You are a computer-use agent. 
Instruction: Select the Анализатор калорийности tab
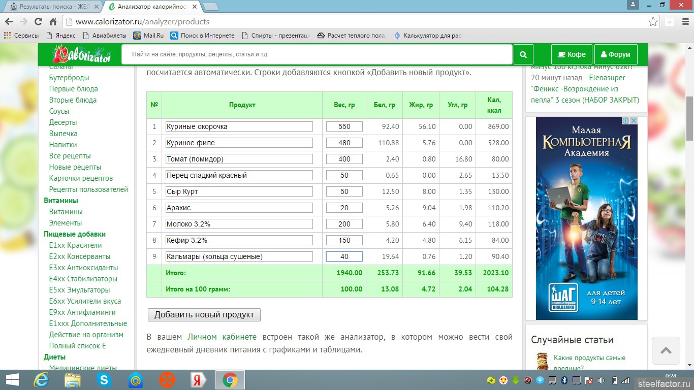click(x=151, y=7)
